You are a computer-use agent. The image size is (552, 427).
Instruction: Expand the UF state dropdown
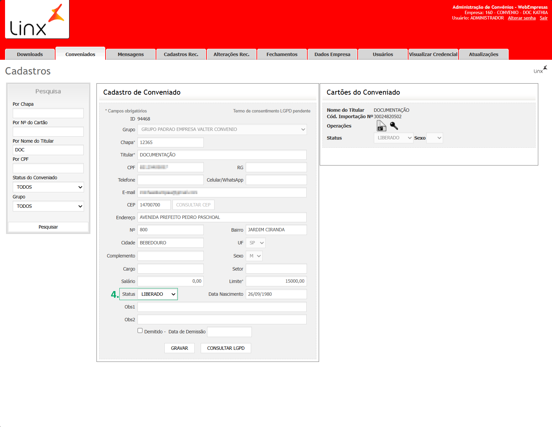(255, 243)
